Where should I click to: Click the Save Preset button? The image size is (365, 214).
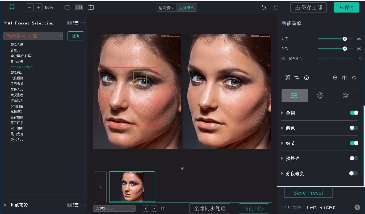[x=308, y=193]
